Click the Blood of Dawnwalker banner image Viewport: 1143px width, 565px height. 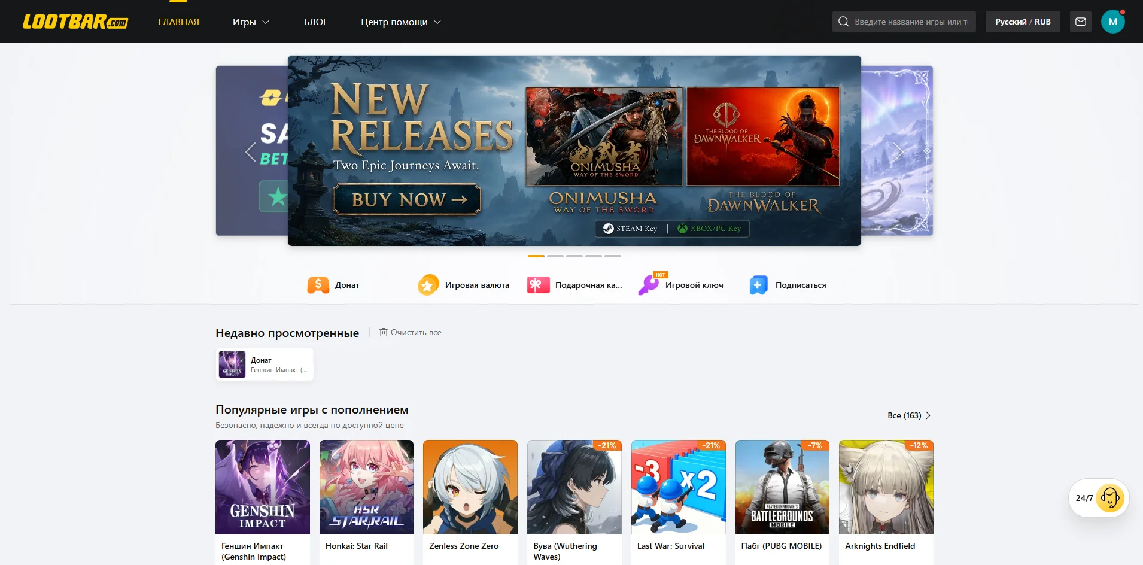tap(763, 136)
